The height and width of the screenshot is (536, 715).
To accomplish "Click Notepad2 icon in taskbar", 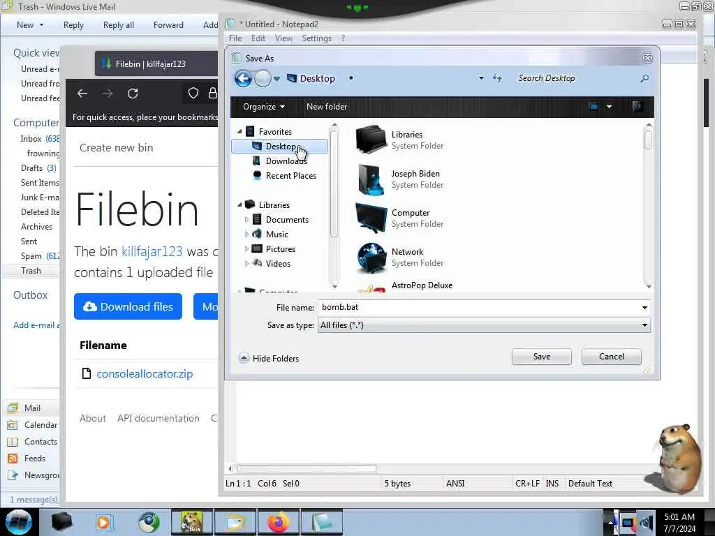I will click(321, 522).
